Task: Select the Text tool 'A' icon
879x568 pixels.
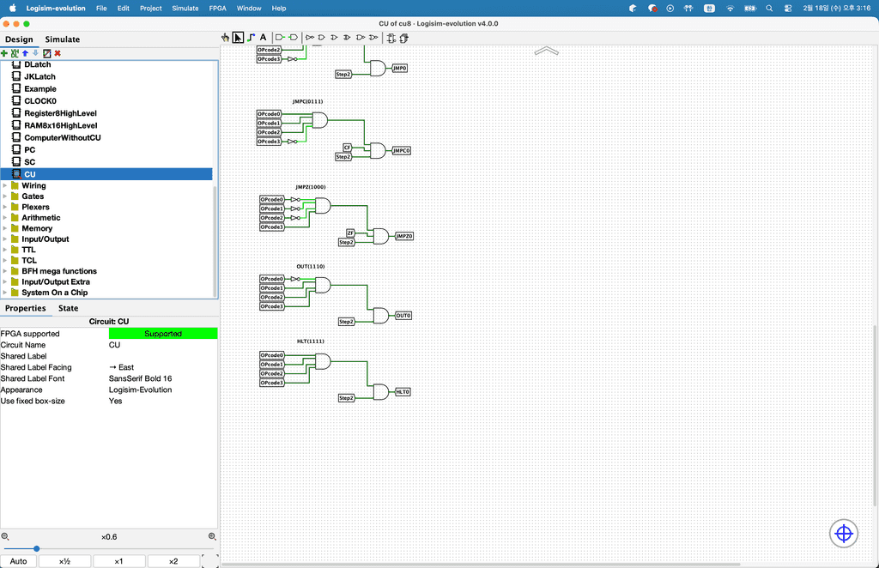Action: pos(263,38)
